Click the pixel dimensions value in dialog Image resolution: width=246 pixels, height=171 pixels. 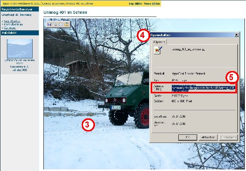pos(182,101)
